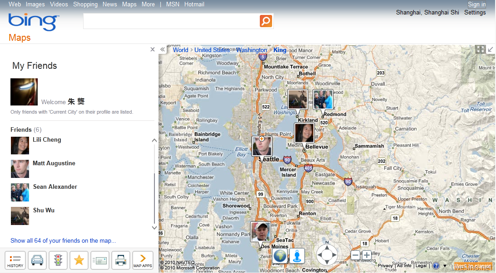This screenshot has width=496, height=273.
Task: Click family photo pin near Redmond
Action: point(323,100)
